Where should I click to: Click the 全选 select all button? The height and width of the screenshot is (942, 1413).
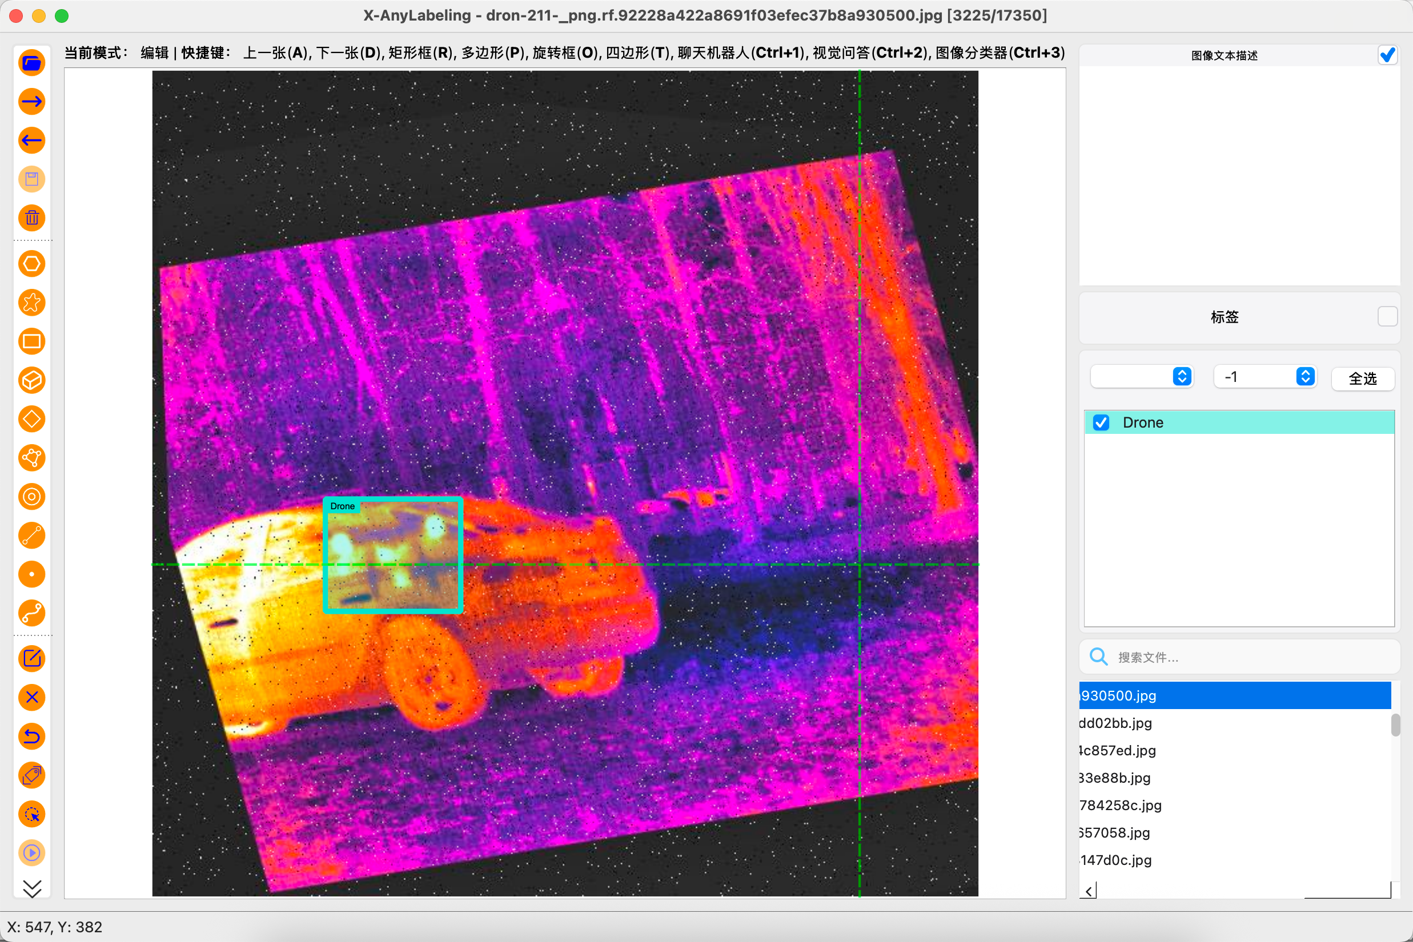[1362, 379]
